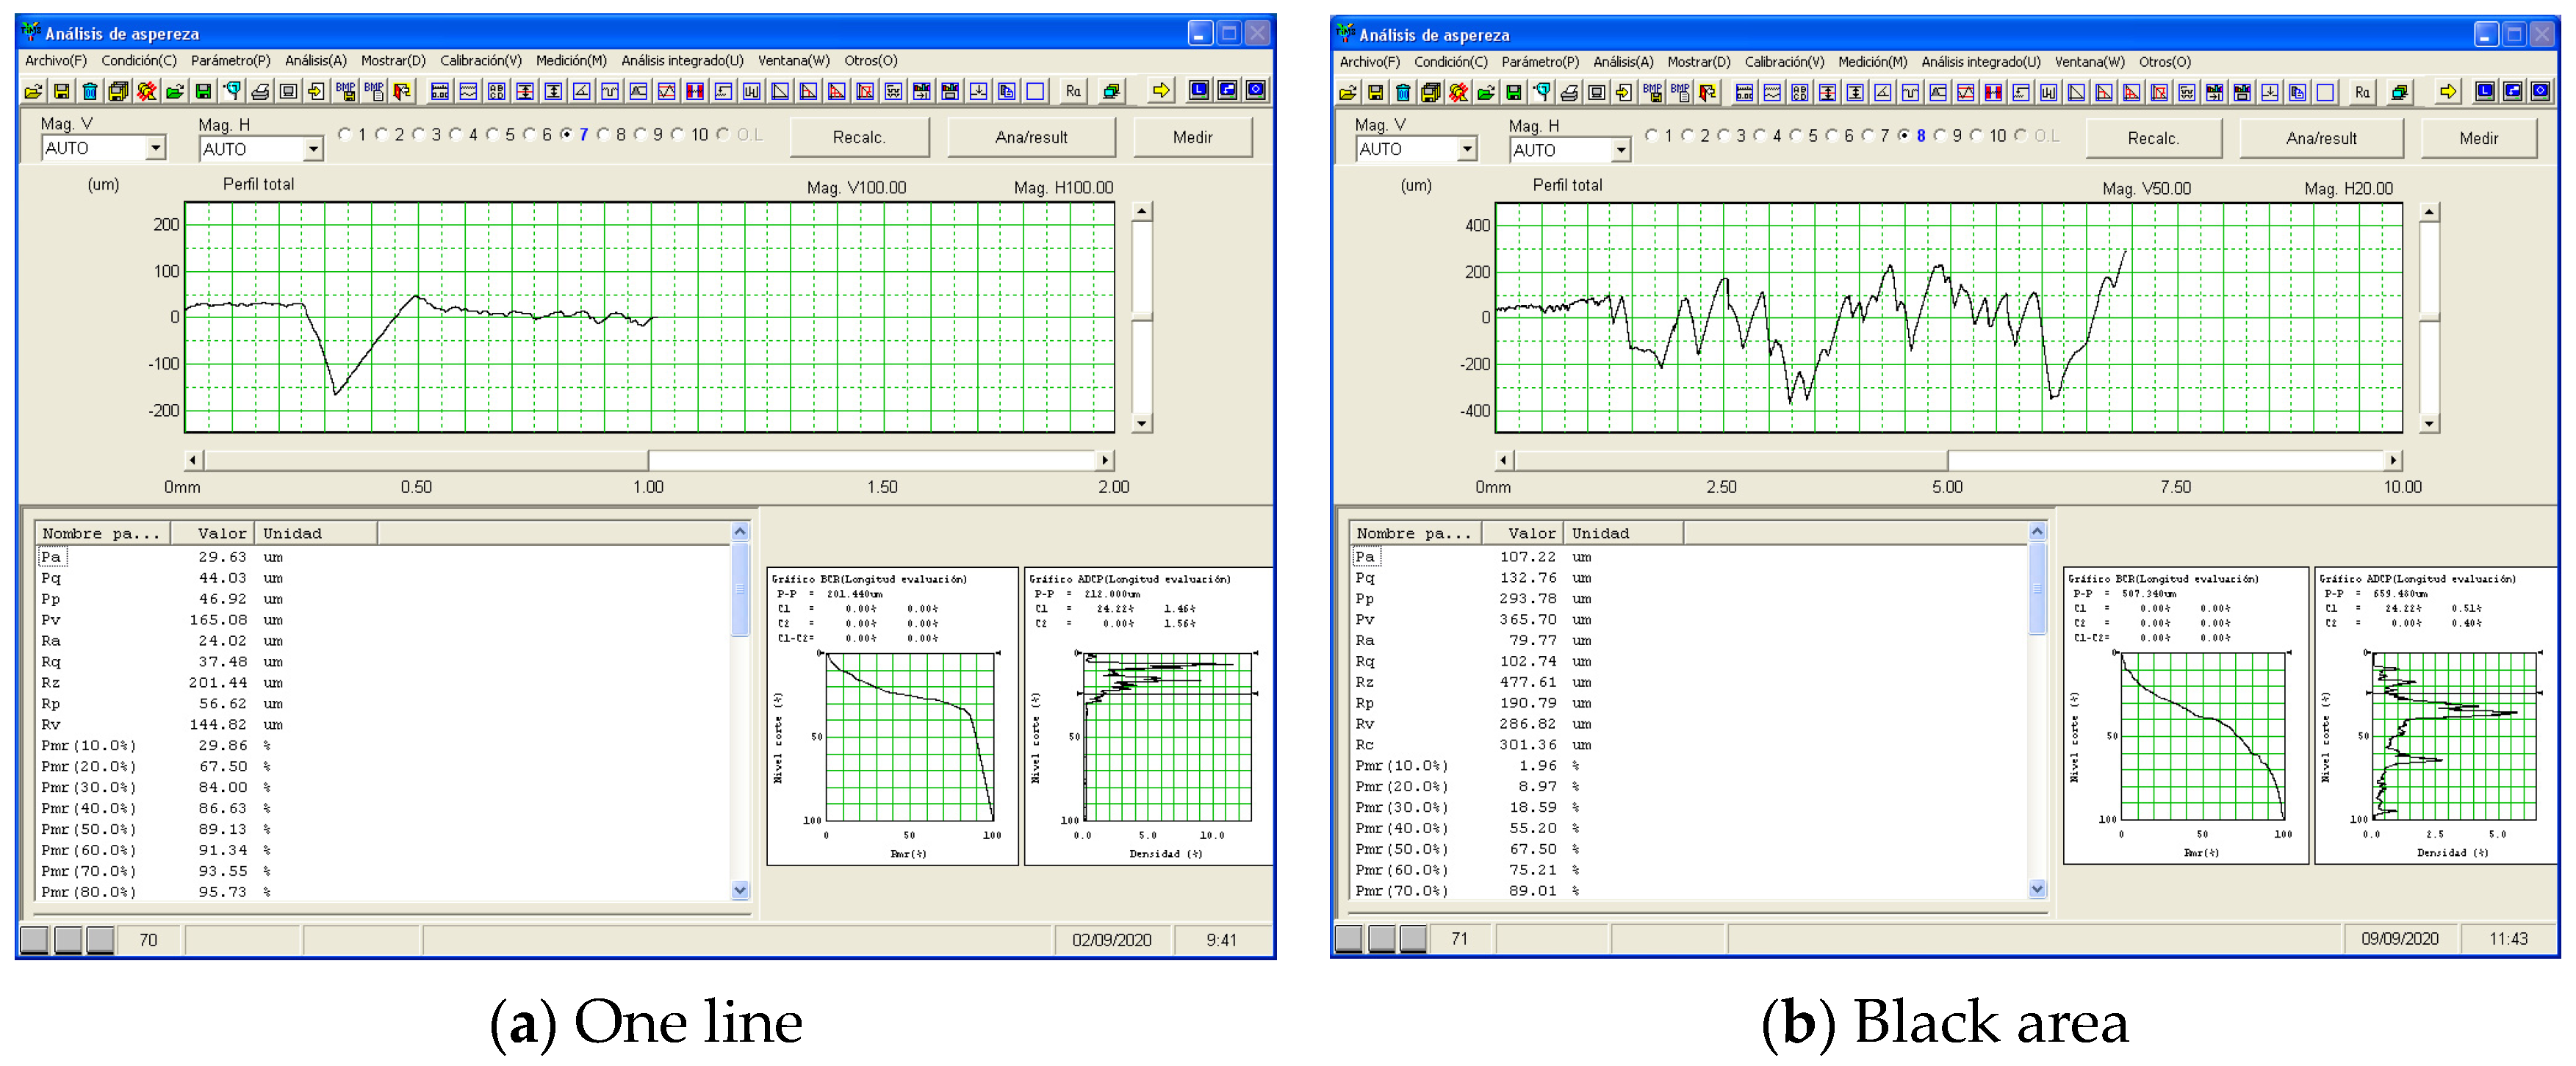The width and height of the screenshot is (2576, 1066).
Task: Click the yellow floppy save icon in left window
Action: click(x=61, y=91)
